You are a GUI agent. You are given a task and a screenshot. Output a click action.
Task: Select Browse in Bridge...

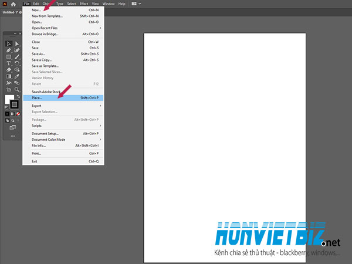(x=63, y=34)
